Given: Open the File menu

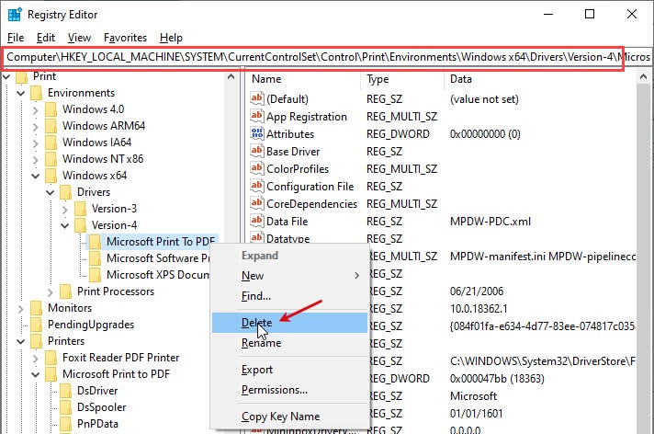Looking at the screenshot, I should 16,38.
